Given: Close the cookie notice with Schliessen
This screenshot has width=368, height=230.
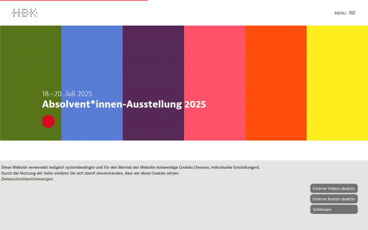Looking at the screenshot, I should tap(334, 209).
